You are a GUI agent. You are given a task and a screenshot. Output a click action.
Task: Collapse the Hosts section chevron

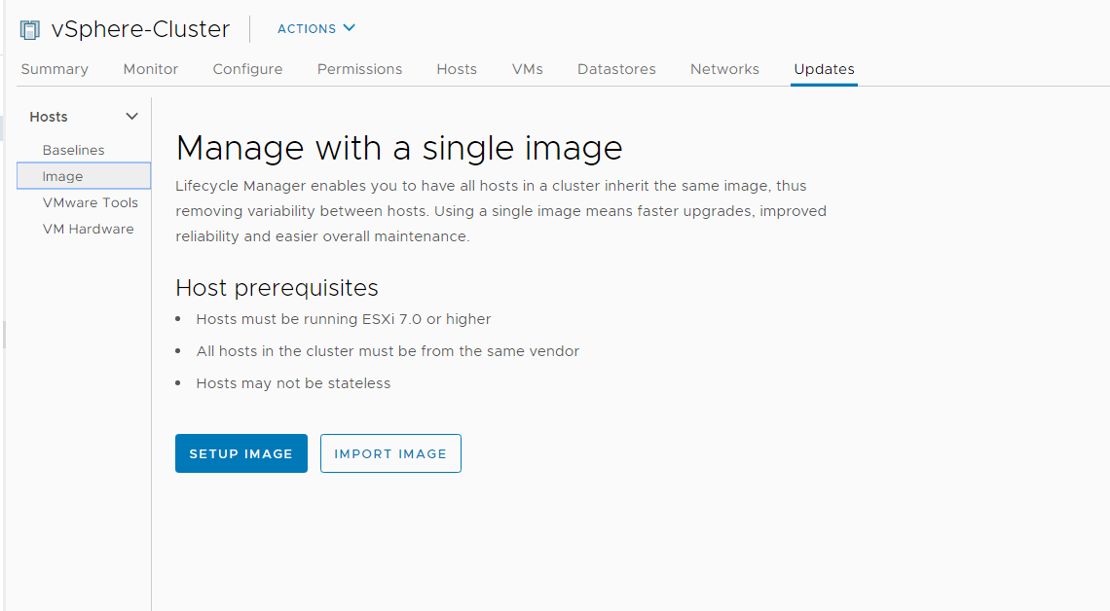(131, 117)
